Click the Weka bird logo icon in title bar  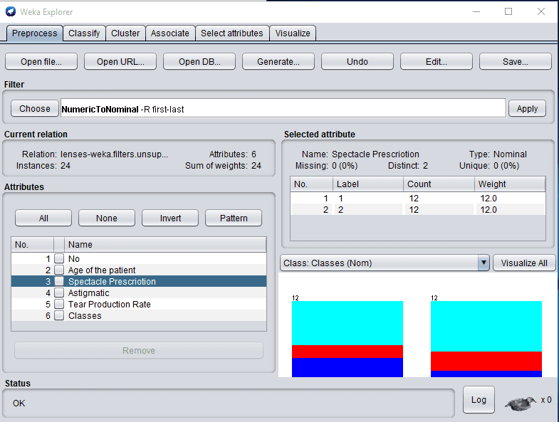click(x=11, y=11)
